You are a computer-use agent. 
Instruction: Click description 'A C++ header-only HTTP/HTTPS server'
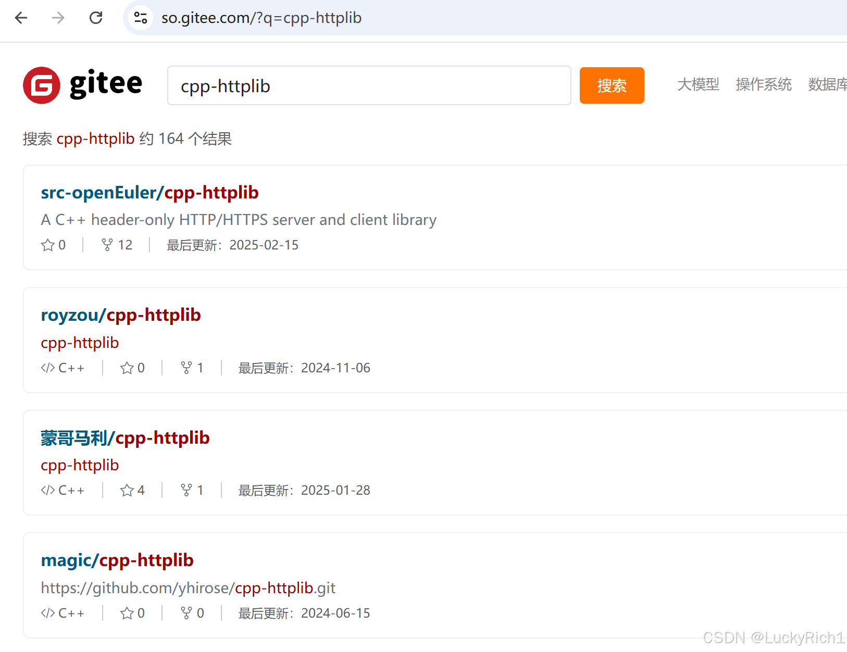[239, 220]
